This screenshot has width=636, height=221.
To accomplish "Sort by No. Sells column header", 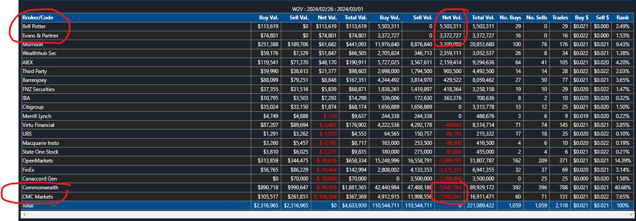I will (x=537, y=18).
